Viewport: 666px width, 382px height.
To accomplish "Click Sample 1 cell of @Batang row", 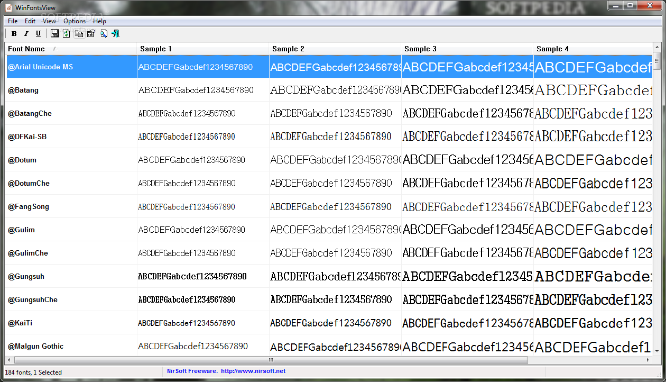I will [203, 90].
